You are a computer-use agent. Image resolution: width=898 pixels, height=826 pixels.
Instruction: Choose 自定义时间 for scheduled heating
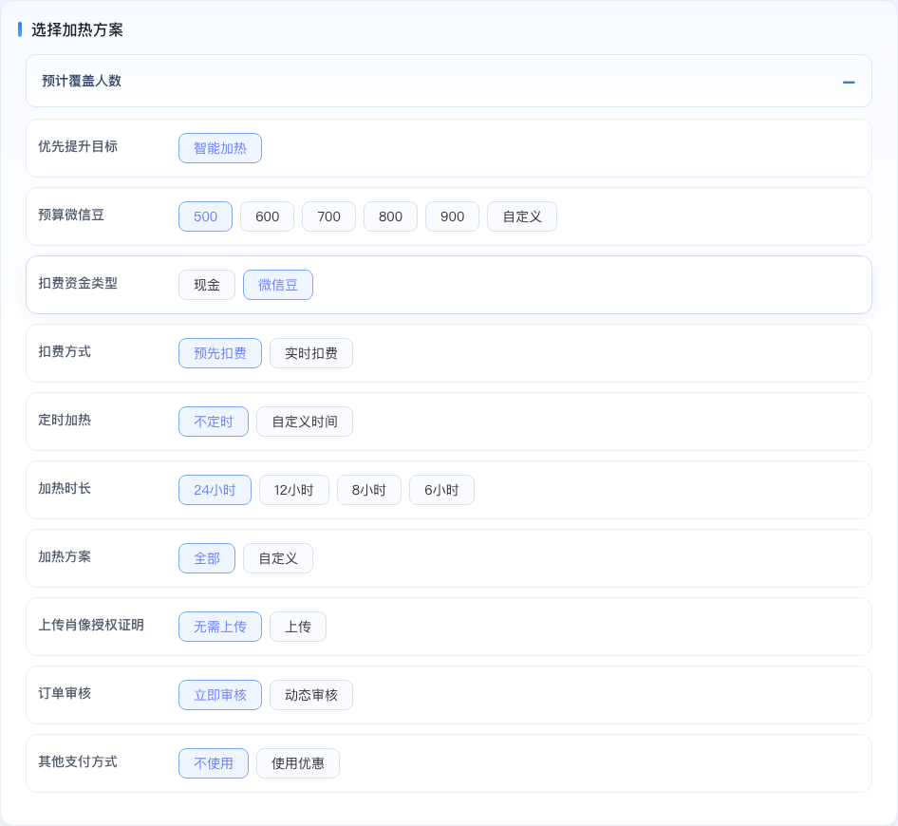tap(305, 422)
